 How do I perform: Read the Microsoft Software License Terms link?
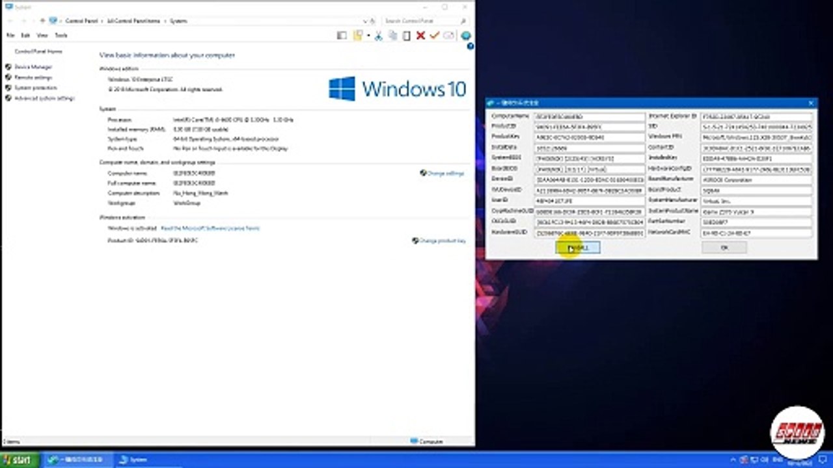(x=210, y=228)
